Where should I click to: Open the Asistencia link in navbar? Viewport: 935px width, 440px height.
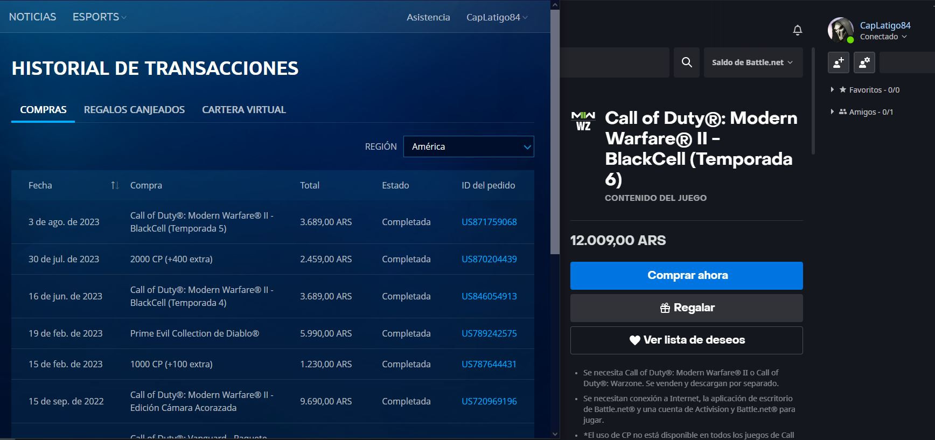tap(428, 17)
